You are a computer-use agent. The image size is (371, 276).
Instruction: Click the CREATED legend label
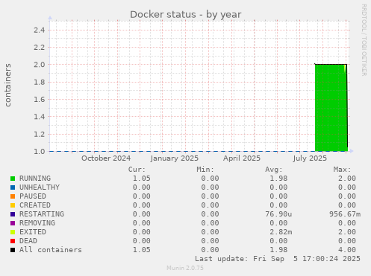coord(35,205)
